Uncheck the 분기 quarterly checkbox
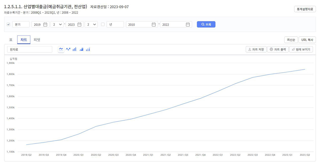Screen dimensions: 322x162 tap(8, 24)
